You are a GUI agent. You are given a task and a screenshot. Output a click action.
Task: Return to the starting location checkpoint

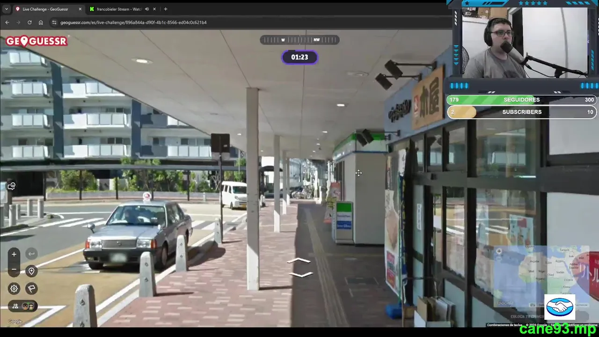[x=31, y=271]
